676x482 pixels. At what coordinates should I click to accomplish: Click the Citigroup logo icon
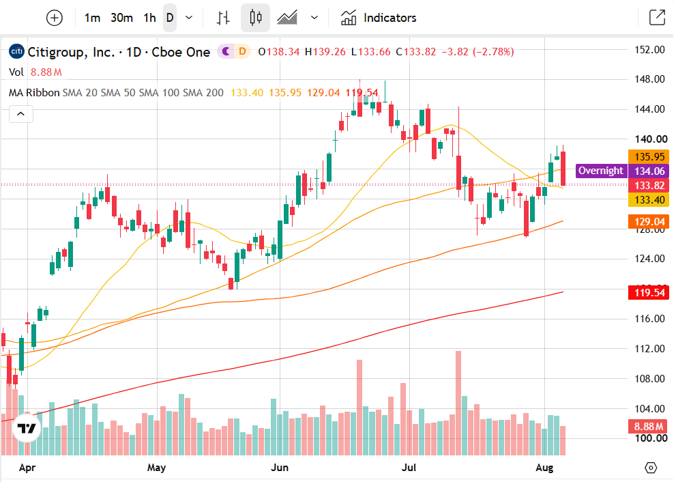pos(17,52)
